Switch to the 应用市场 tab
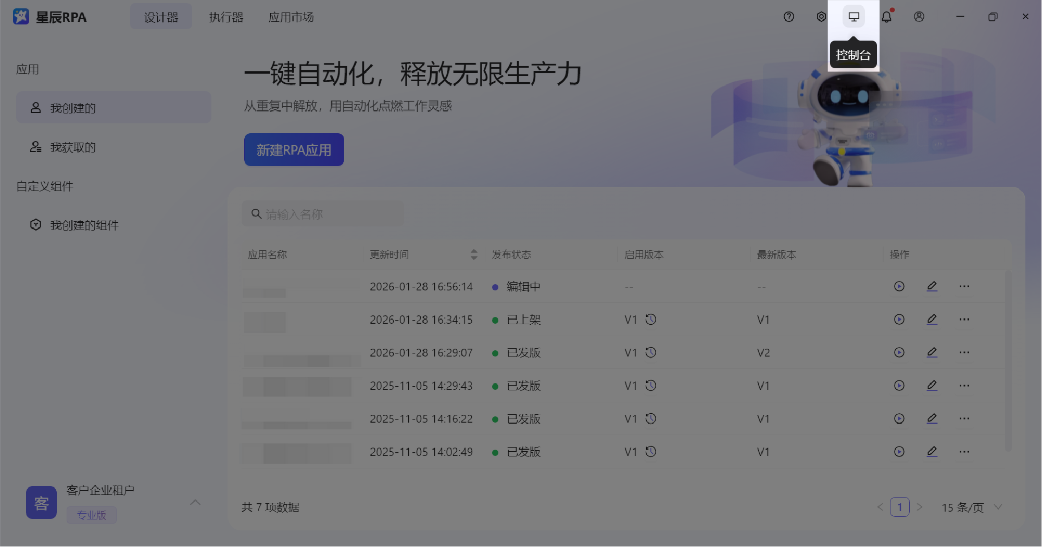 [x=291, y=17]
